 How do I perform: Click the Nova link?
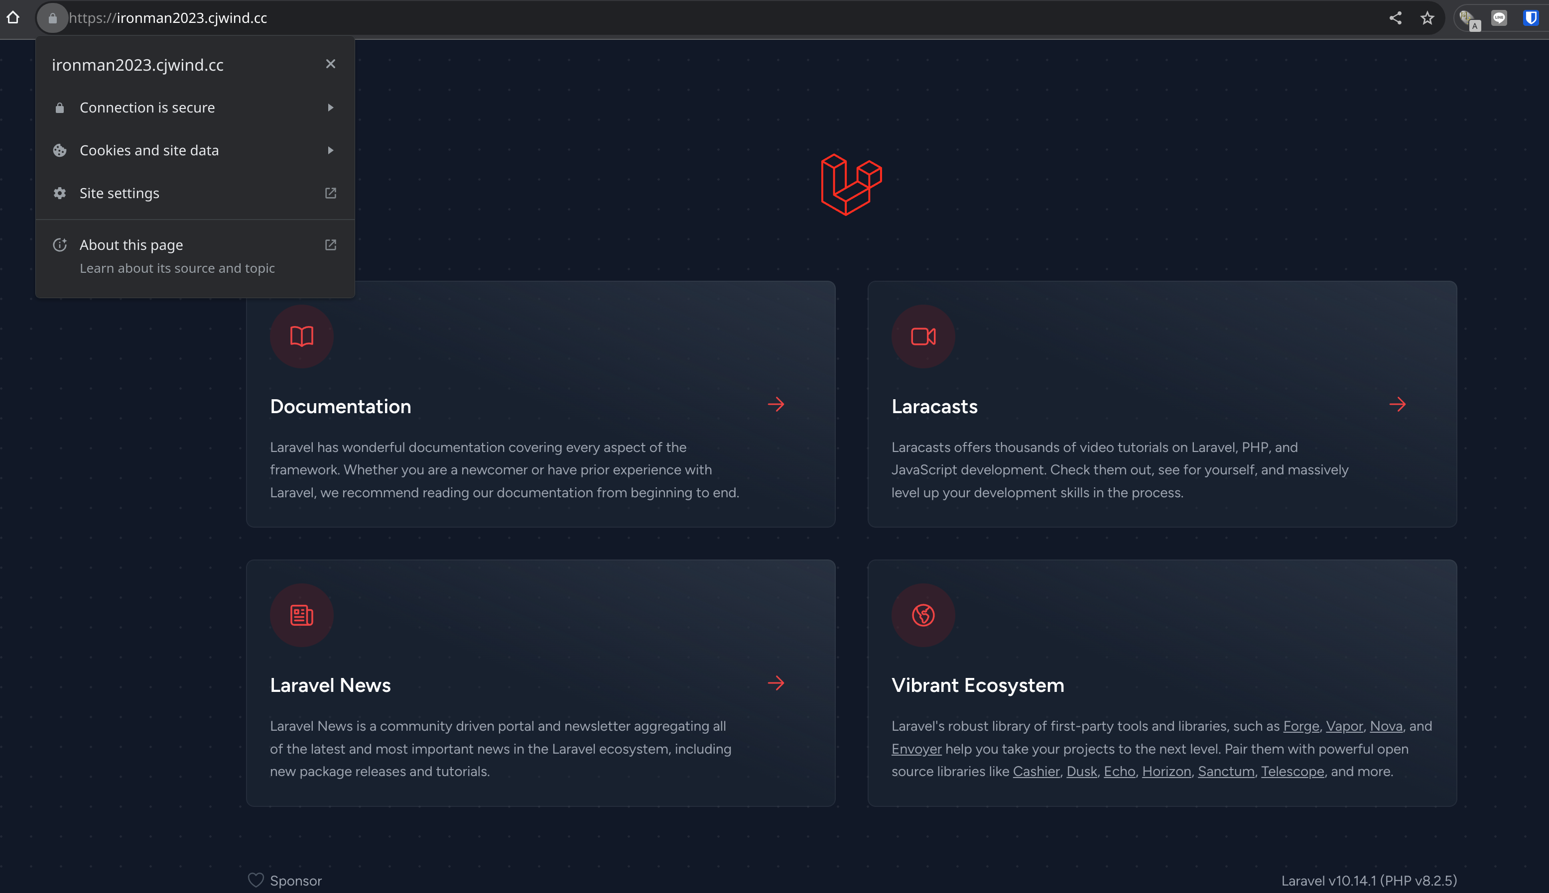tap(1386, 726)
